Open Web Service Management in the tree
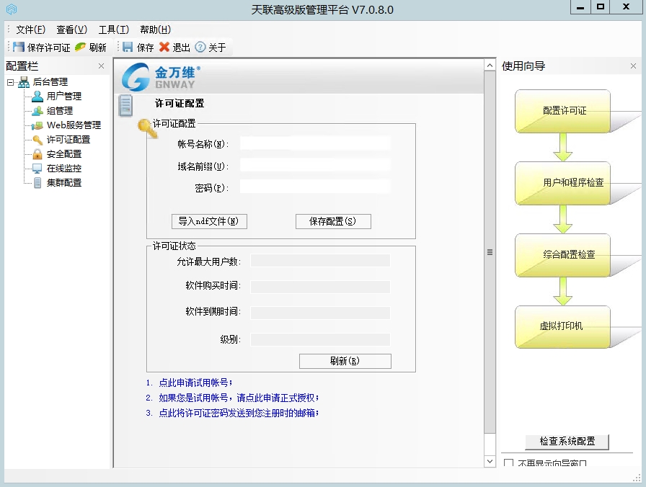This screenshot has height=487, width=646. [x=73, y=125]
